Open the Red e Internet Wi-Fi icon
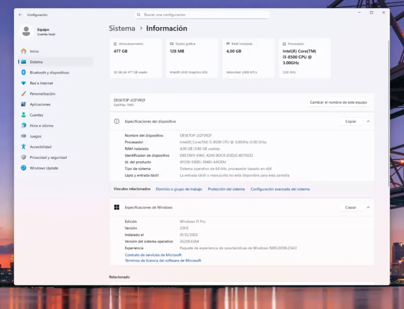404x309 pixels. click(24, 83)
